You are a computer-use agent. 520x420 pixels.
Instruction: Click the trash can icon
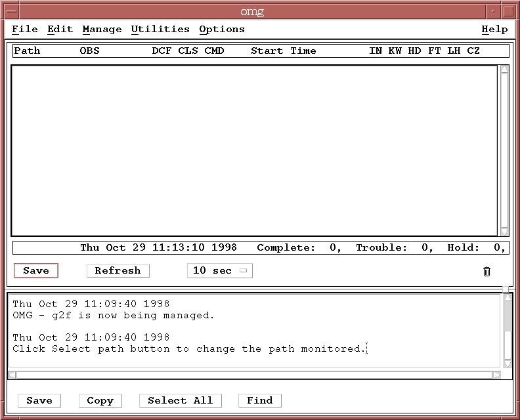[487, 271]
